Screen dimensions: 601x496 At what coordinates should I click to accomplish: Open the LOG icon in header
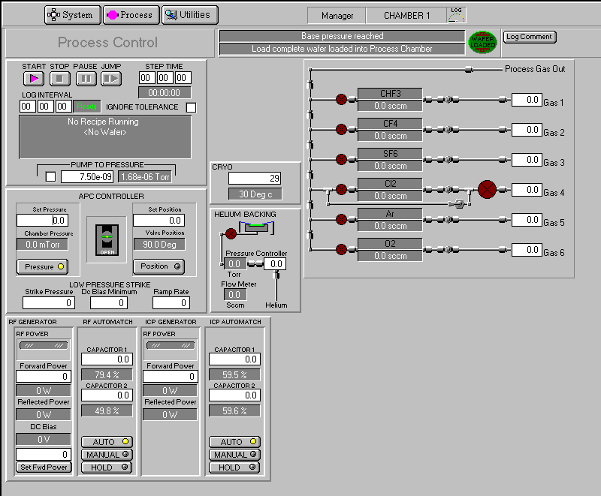tap(456, 14)
